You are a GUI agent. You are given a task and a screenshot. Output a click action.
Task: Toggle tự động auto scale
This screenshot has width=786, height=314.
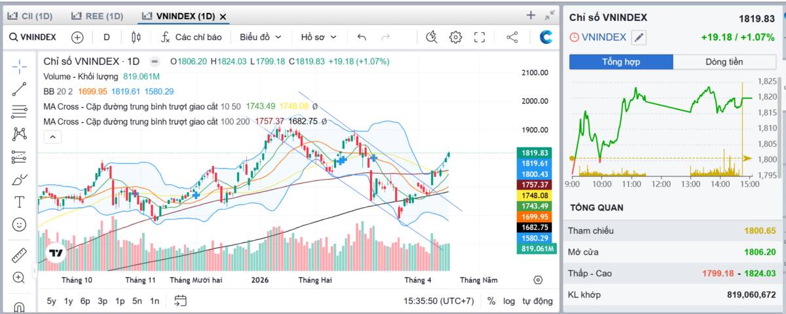pyautogui.click(x=537, y=301)
